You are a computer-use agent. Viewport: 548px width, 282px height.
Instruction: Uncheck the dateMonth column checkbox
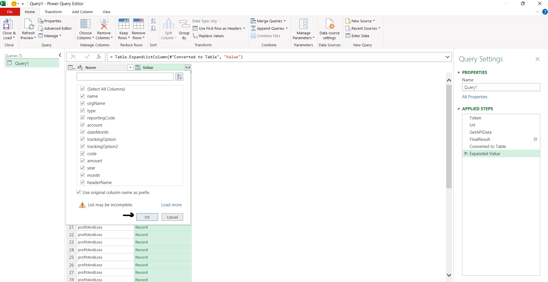(x=83, y=132)
